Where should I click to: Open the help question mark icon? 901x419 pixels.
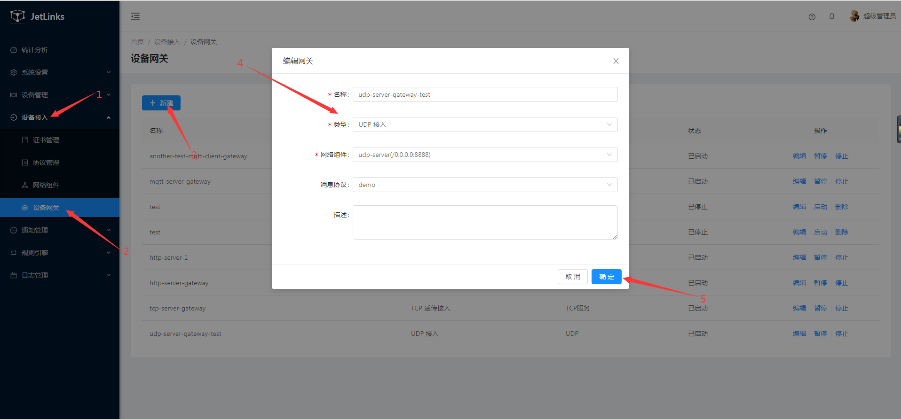click(812, 16)
